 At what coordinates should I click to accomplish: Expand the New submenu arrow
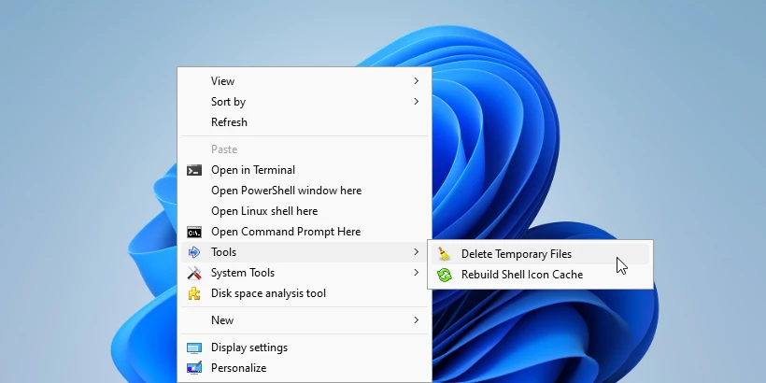[417, 320]
